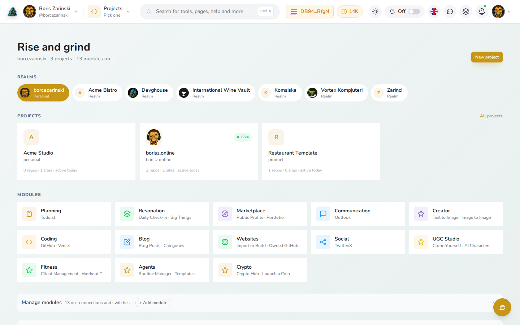
Task: Select the International Wine Vault realm
Action: point(216,93)
